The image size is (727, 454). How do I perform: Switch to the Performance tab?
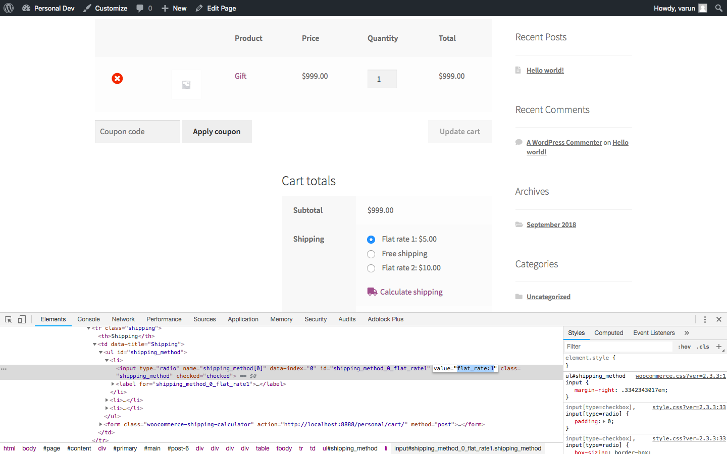pos(164,319)
